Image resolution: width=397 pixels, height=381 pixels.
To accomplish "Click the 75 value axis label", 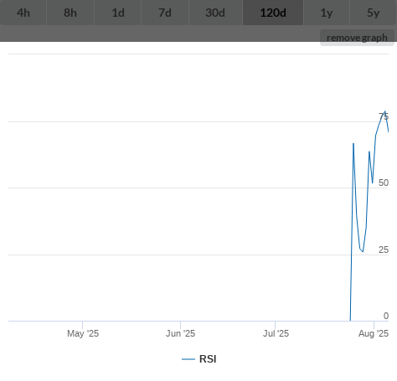I will coord(384,116).
